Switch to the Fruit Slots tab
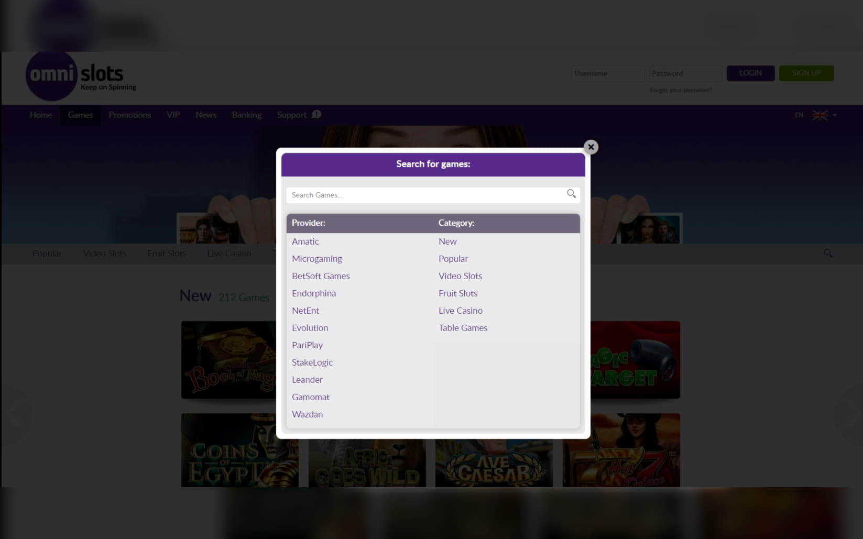This screenshot has height=539, width=863. coord(167,254)
